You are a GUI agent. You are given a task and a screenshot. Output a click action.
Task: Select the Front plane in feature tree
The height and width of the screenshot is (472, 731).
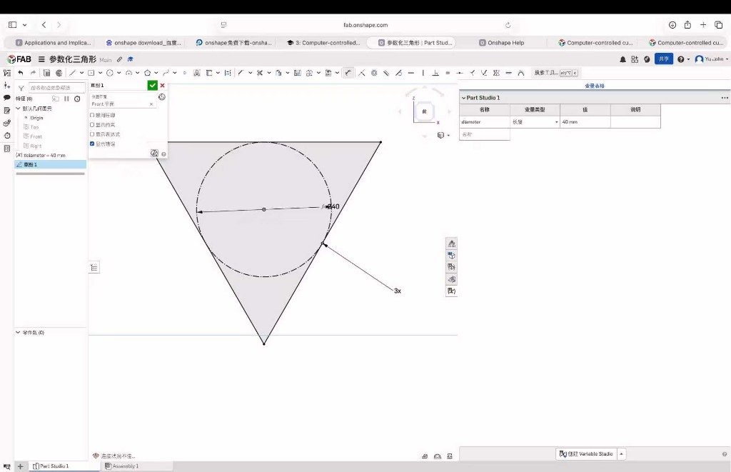click(x=36, y=136)
